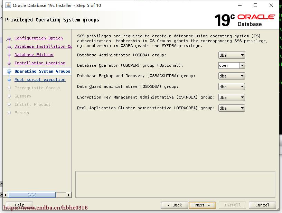Viewport: 282px width, 213px height.
Task: Click the sidebar horizontal scrollbar thumb
Action: click(x=32, y=195)
